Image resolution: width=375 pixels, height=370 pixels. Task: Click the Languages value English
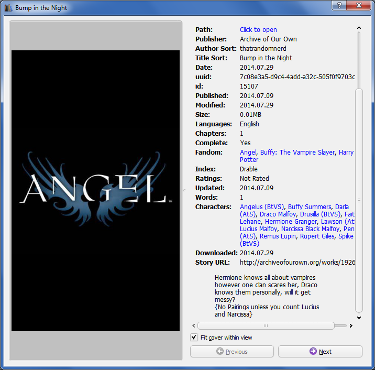pyautogui.click(x=249, y=124)
